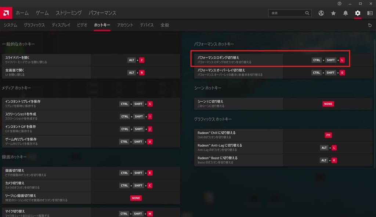Click the リージョン録画切り替え label
Image resolution: width=376 pixels, height=217 pixels.
[x=21, y=196]
